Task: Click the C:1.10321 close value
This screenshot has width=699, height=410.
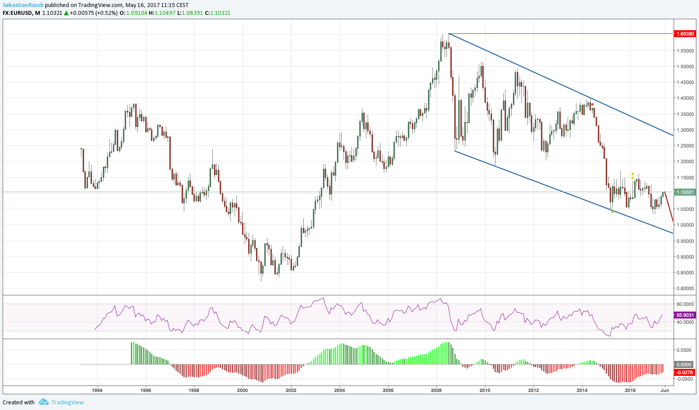Action: pos(218,13)
